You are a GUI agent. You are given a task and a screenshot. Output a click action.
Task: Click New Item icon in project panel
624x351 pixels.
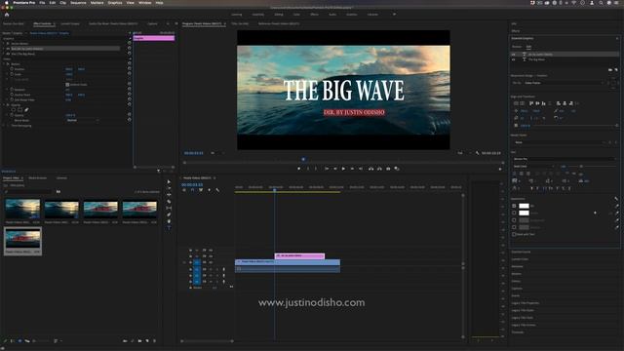[147, 341]
